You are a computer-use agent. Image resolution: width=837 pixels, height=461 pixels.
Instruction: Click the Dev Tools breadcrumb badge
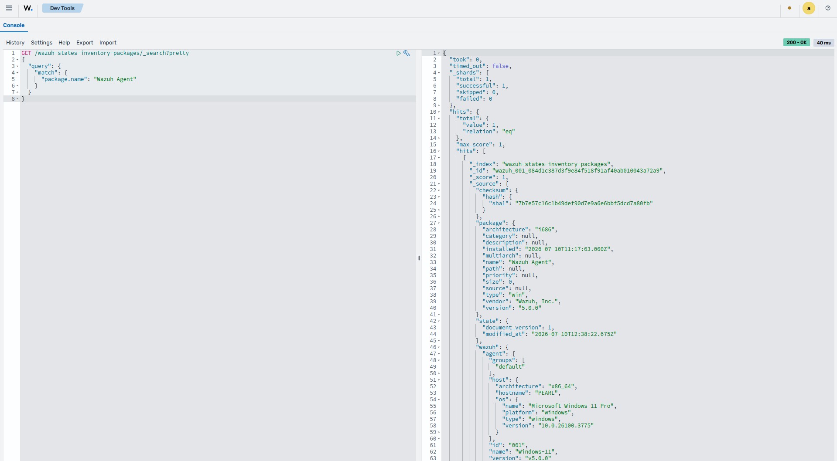click(x=62, y=8)
